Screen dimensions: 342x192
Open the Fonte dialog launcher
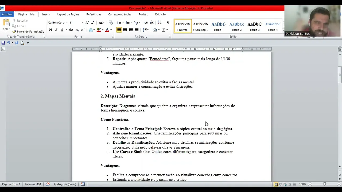tap(112, 37)
